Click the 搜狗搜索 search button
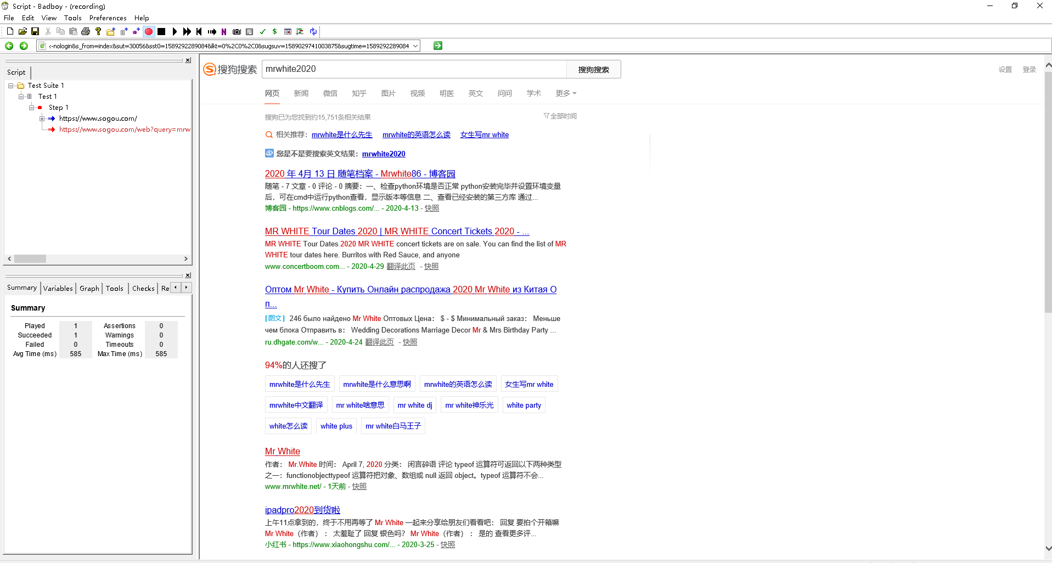 pos(593,70)
